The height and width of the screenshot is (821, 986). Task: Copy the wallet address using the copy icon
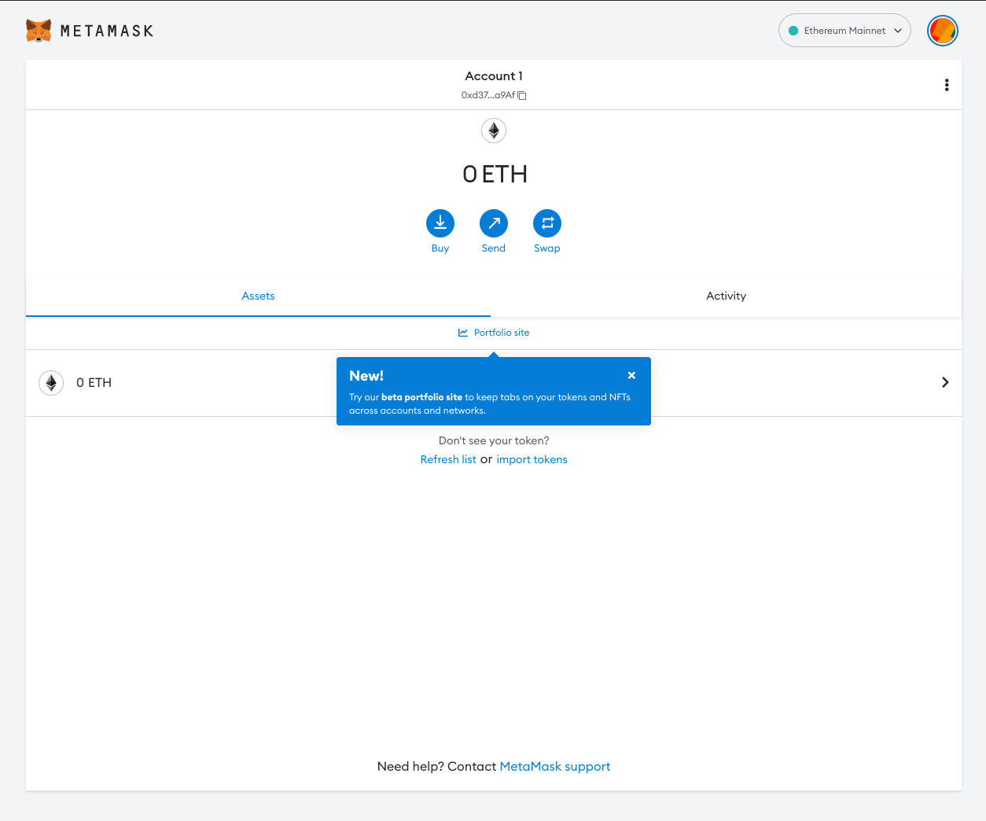point(522,96)
